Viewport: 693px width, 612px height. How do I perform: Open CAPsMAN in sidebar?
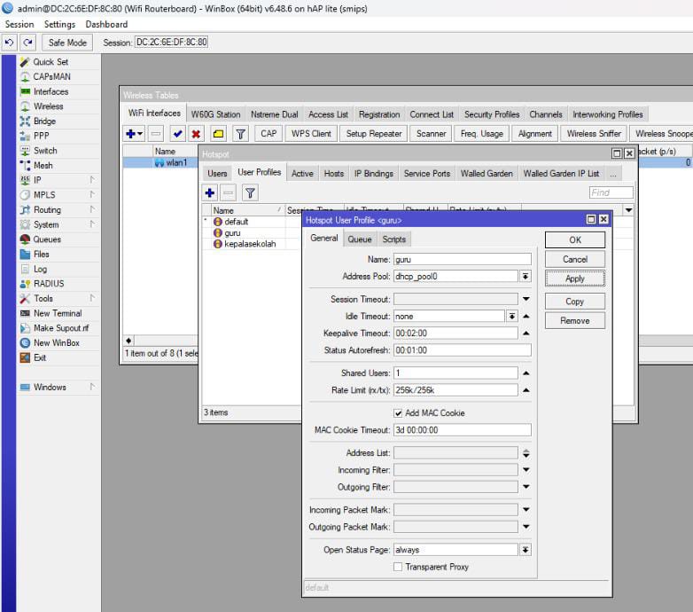tap(51, 76)
